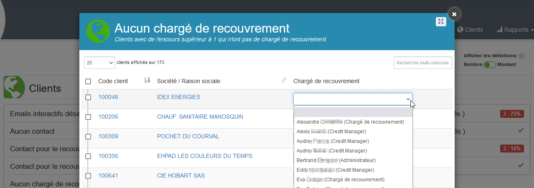
Task: Select Bertrand (Administrateur) option
Action: pos(353,160)
